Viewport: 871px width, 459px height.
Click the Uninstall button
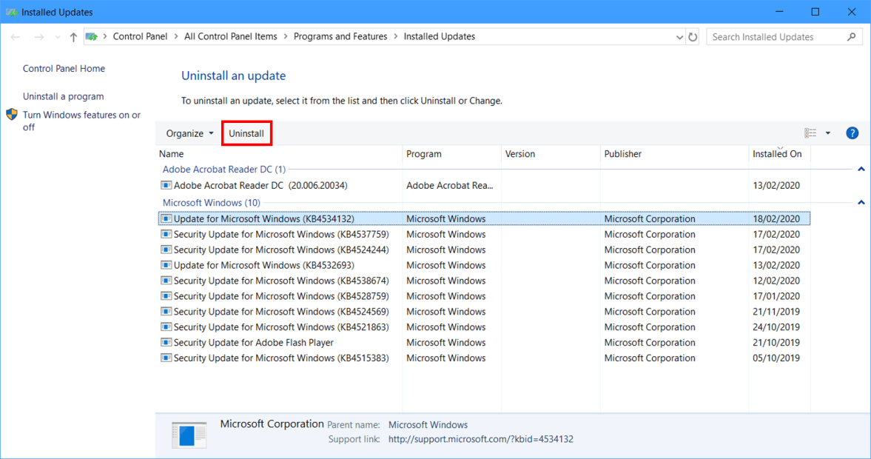coord(246,133)
